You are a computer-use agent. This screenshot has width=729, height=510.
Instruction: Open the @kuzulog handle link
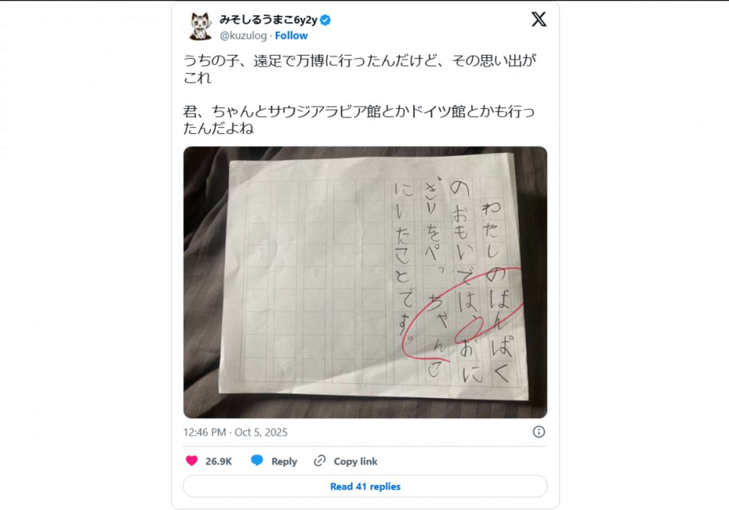243,35
